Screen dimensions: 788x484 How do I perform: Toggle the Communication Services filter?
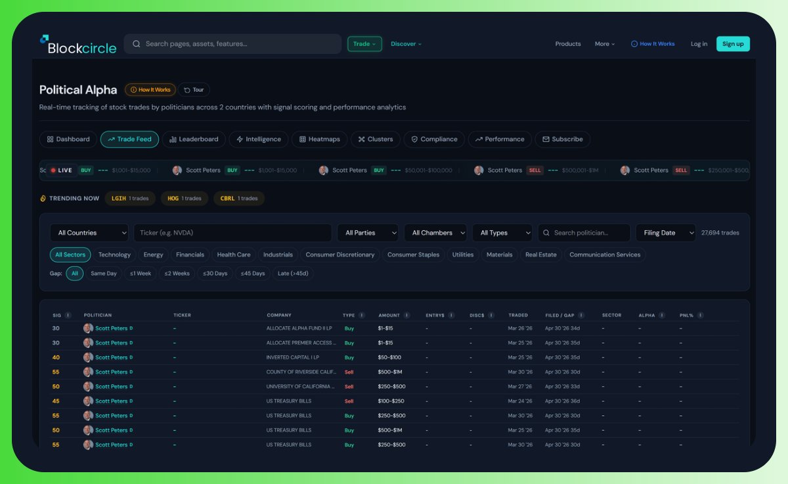click(605, 254)
